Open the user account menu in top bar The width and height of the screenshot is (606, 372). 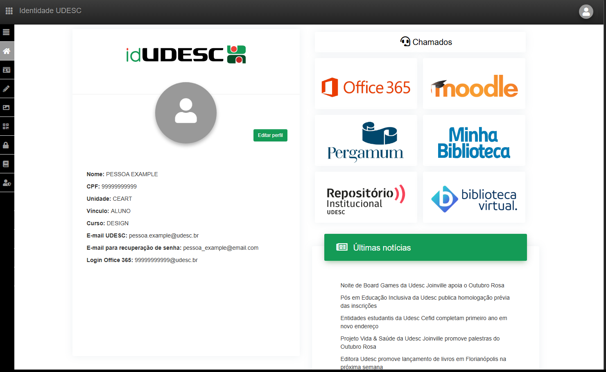[x=586, y=11]
